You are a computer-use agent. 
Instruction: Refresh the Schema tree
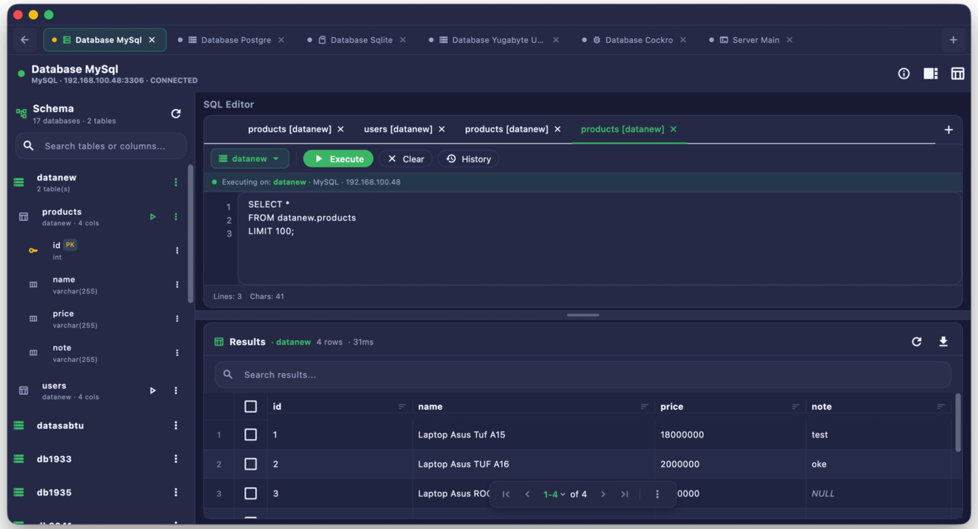[x=176, y=113]
